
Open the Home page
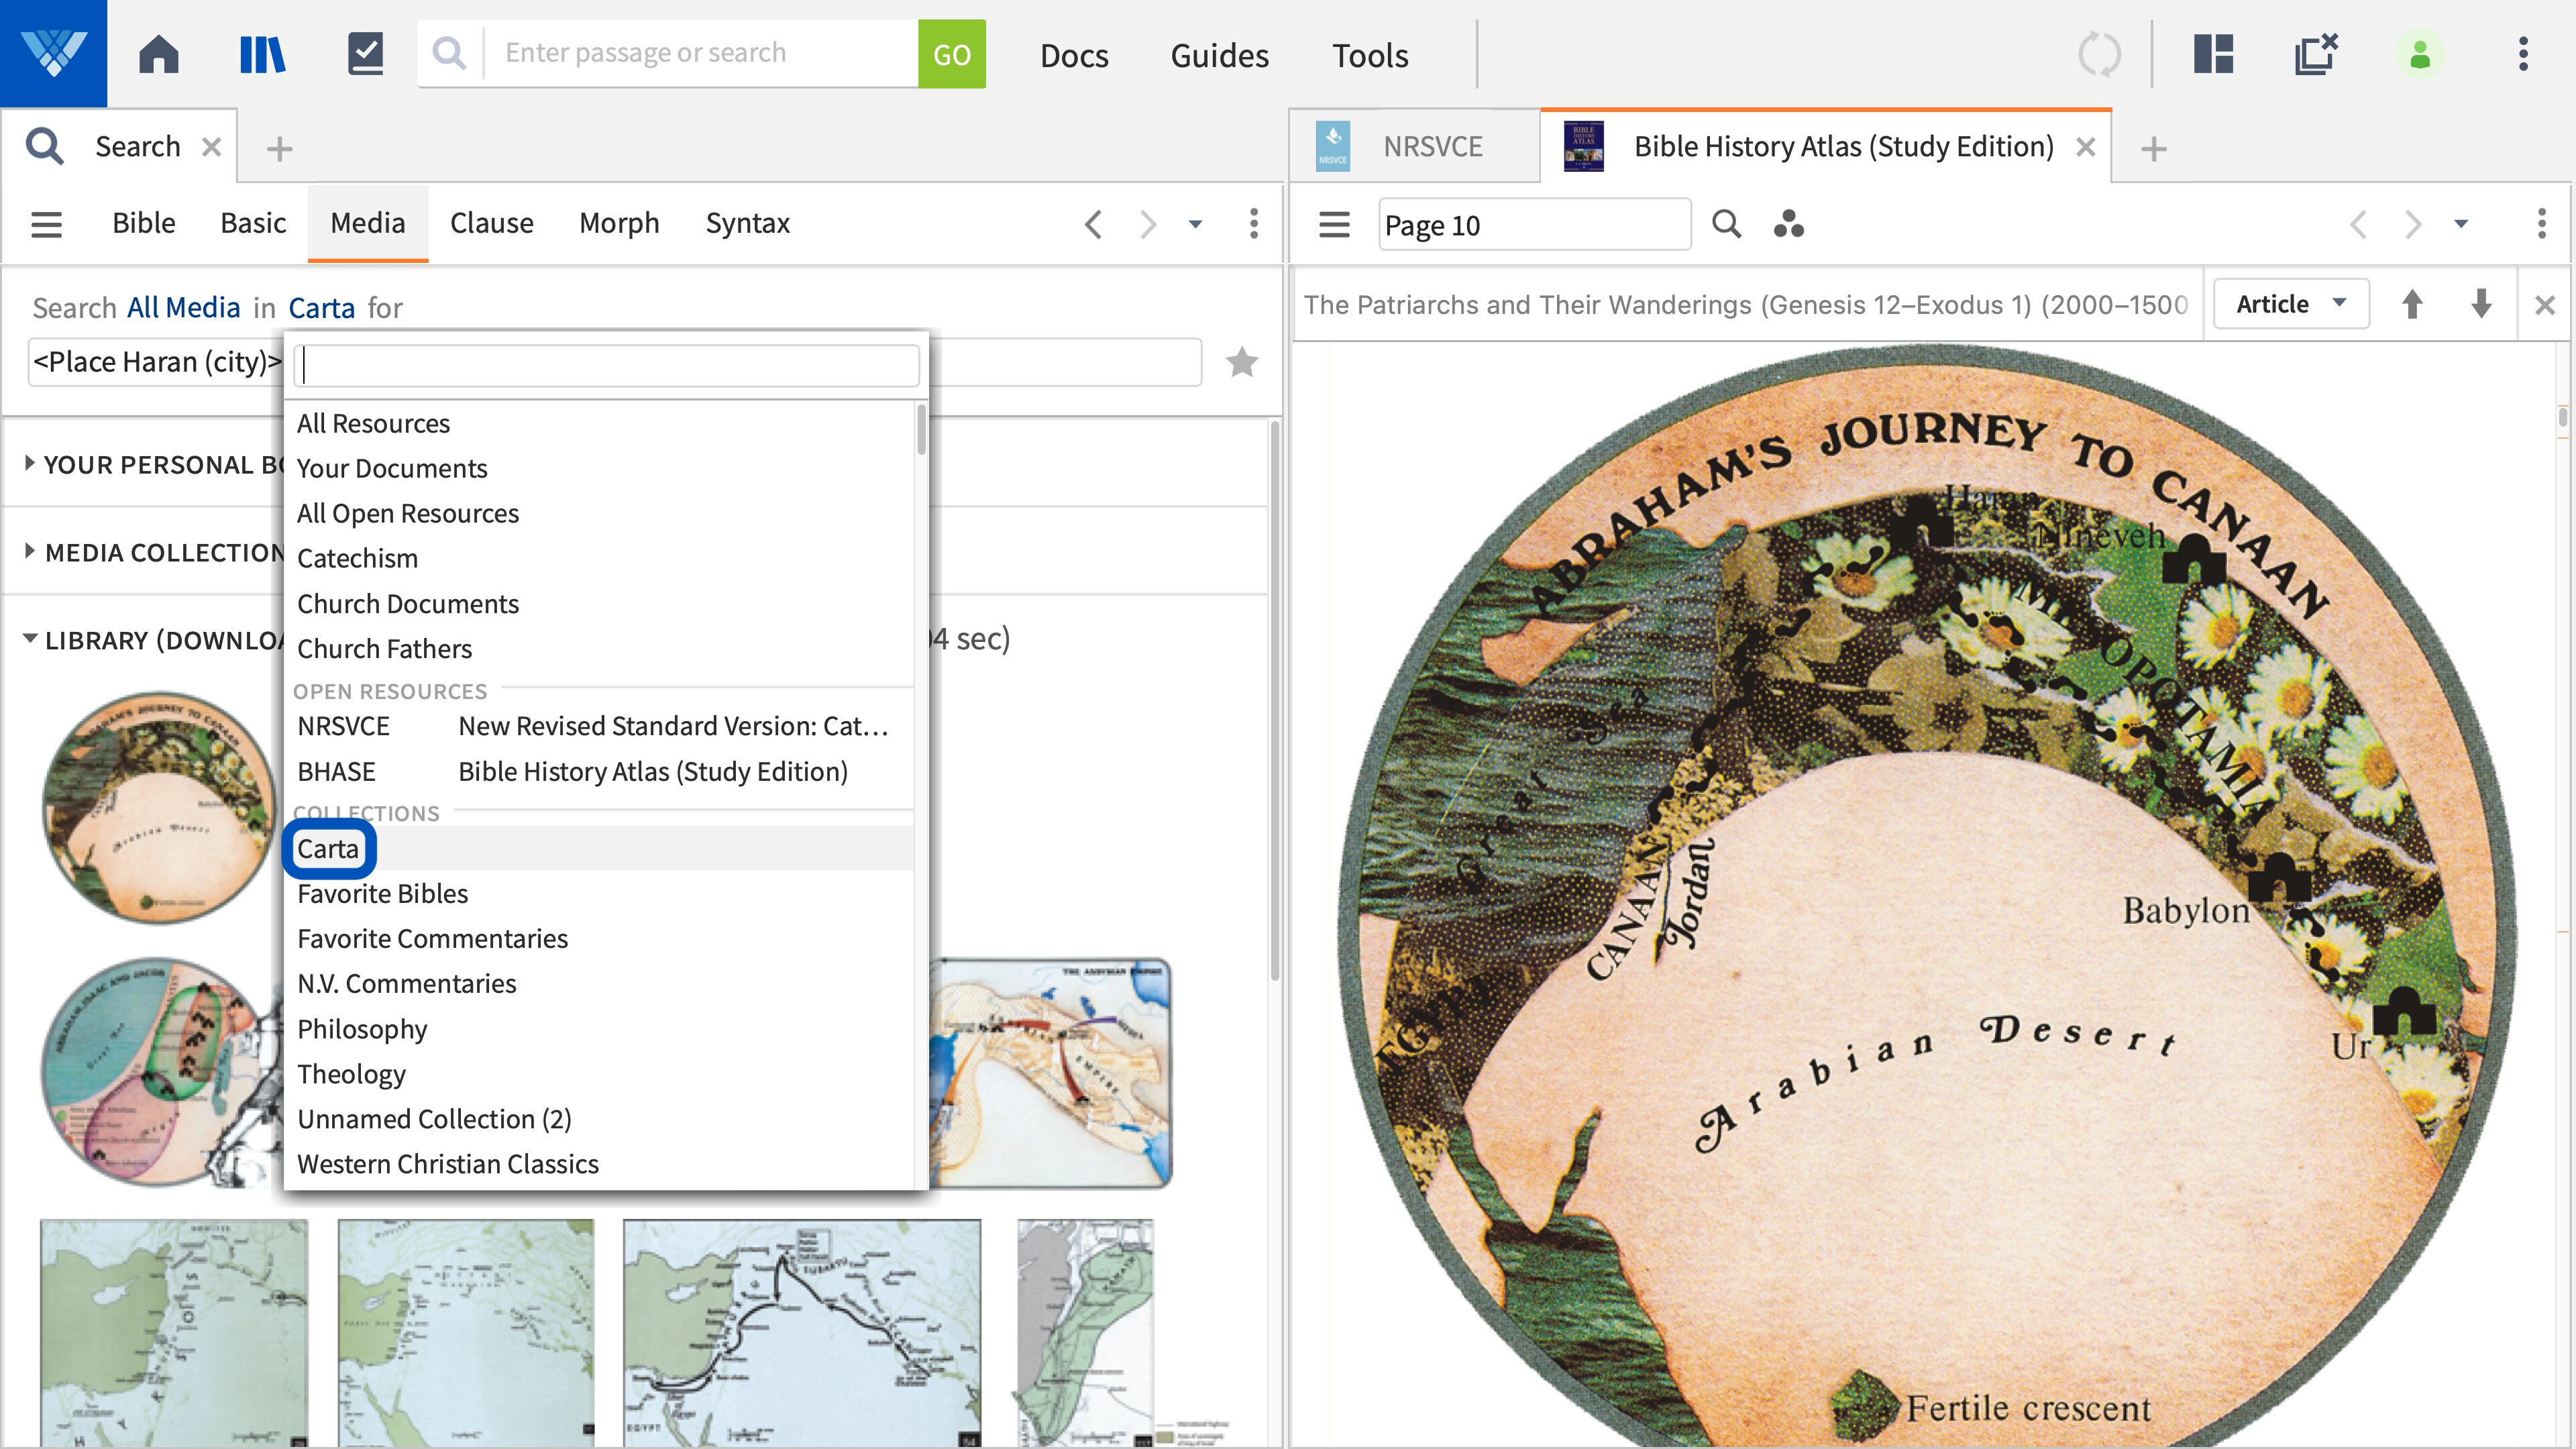tap(159, 54)
